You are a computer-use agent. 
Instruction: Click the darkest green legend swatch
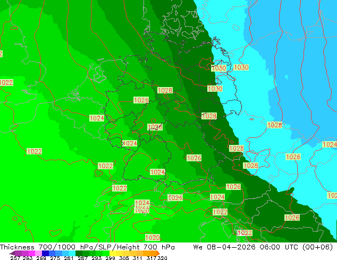[x=79, y=253]
